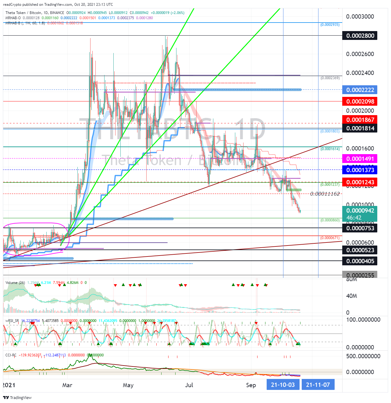Screen dimensions: 391x403
Task: Click the (0.0000860) line label
Action: [x=330, y=220]
